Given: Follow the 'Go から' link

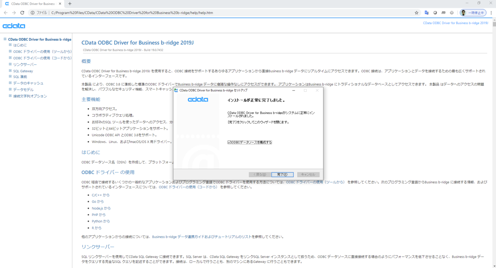Looking at the screenshot, I should click(x=98, y=201).
